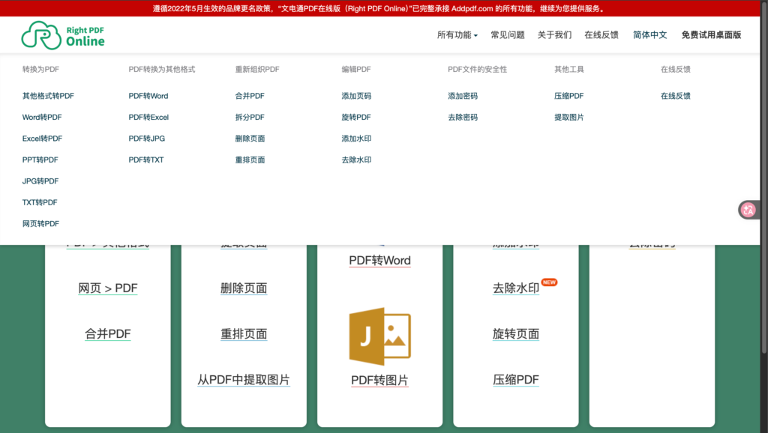Click the Right PDF Online logo

[63, 35]
